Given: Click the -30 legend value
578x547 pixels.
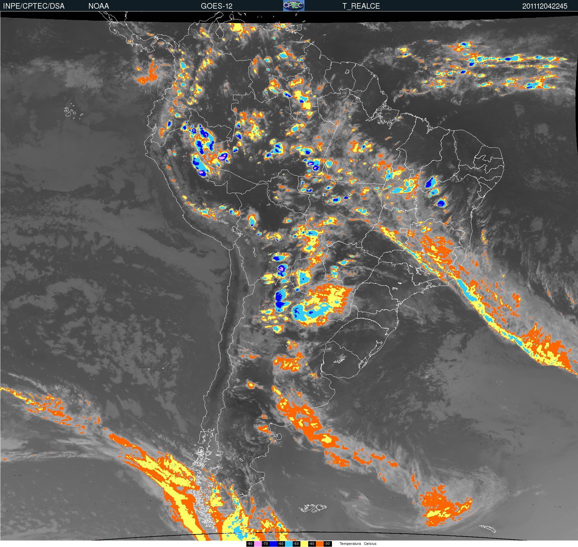Looking at the screenshot, I should [327, 544].
